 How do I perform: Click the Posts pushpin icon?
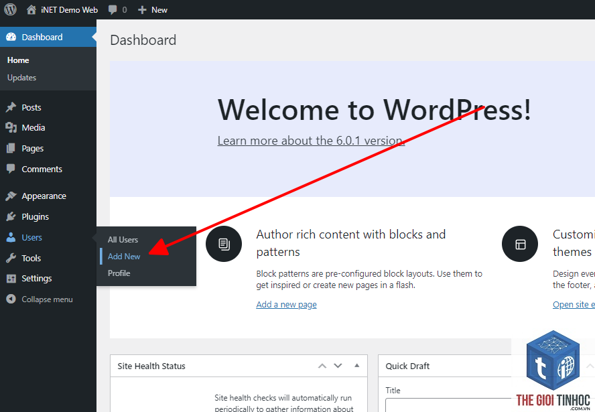[x=11, y=107]
